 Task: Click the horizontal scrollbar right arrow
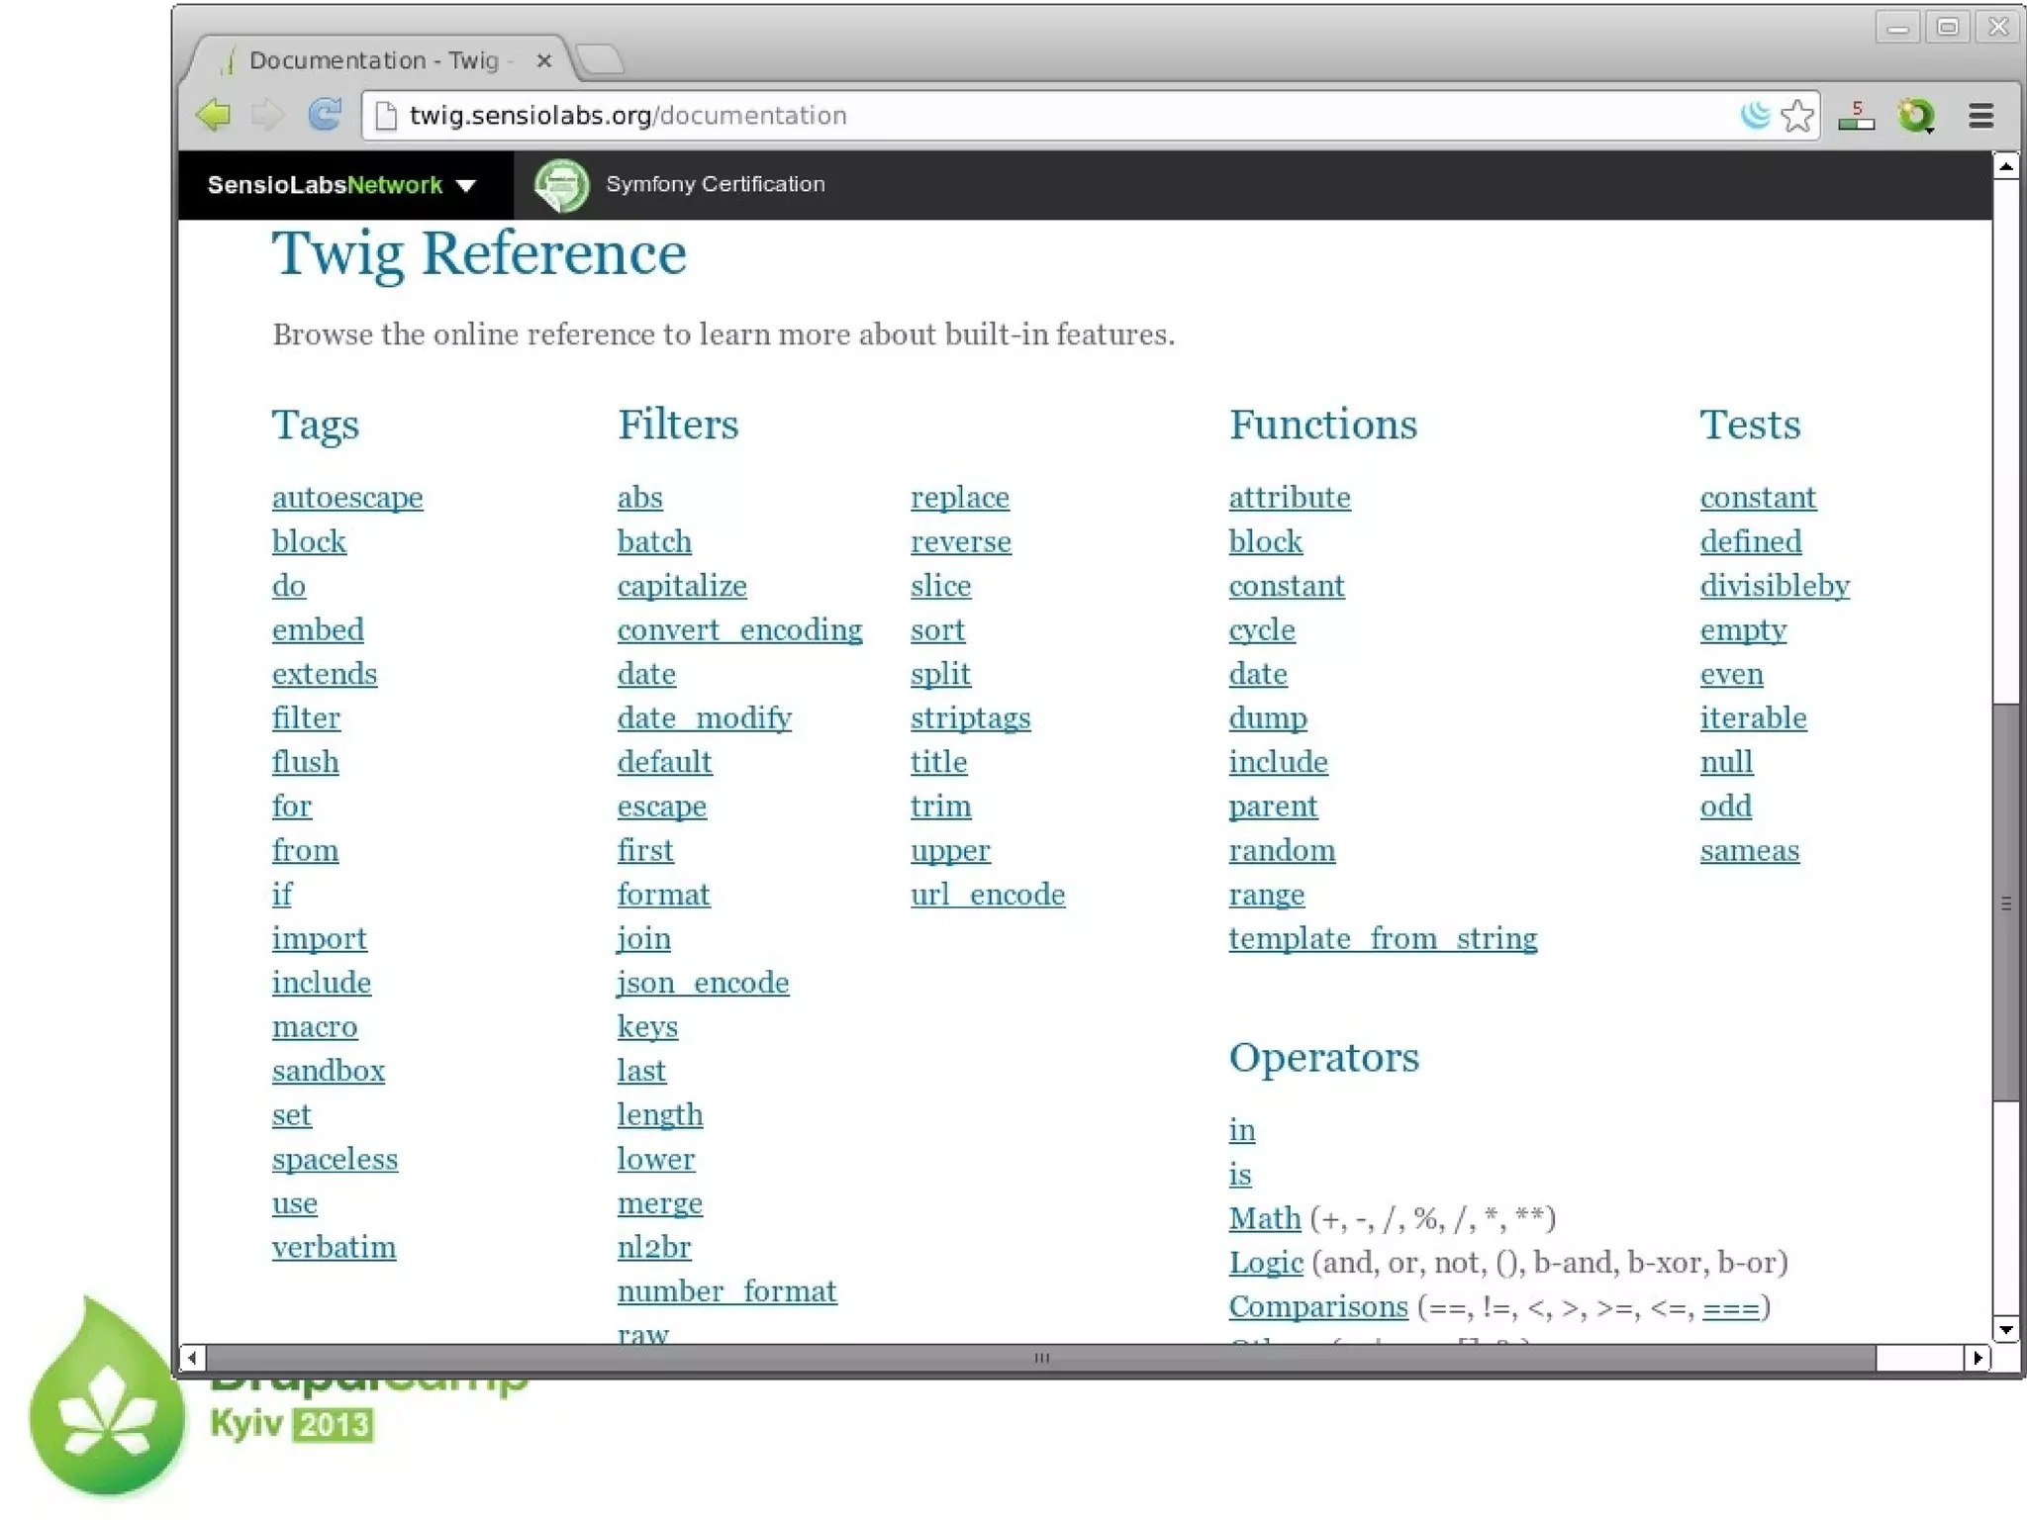1977,1358
